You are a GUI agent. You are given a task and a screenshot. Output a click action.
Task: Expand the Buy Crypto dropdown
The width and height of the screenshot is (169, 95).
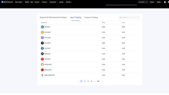click(x=19, y=2)
